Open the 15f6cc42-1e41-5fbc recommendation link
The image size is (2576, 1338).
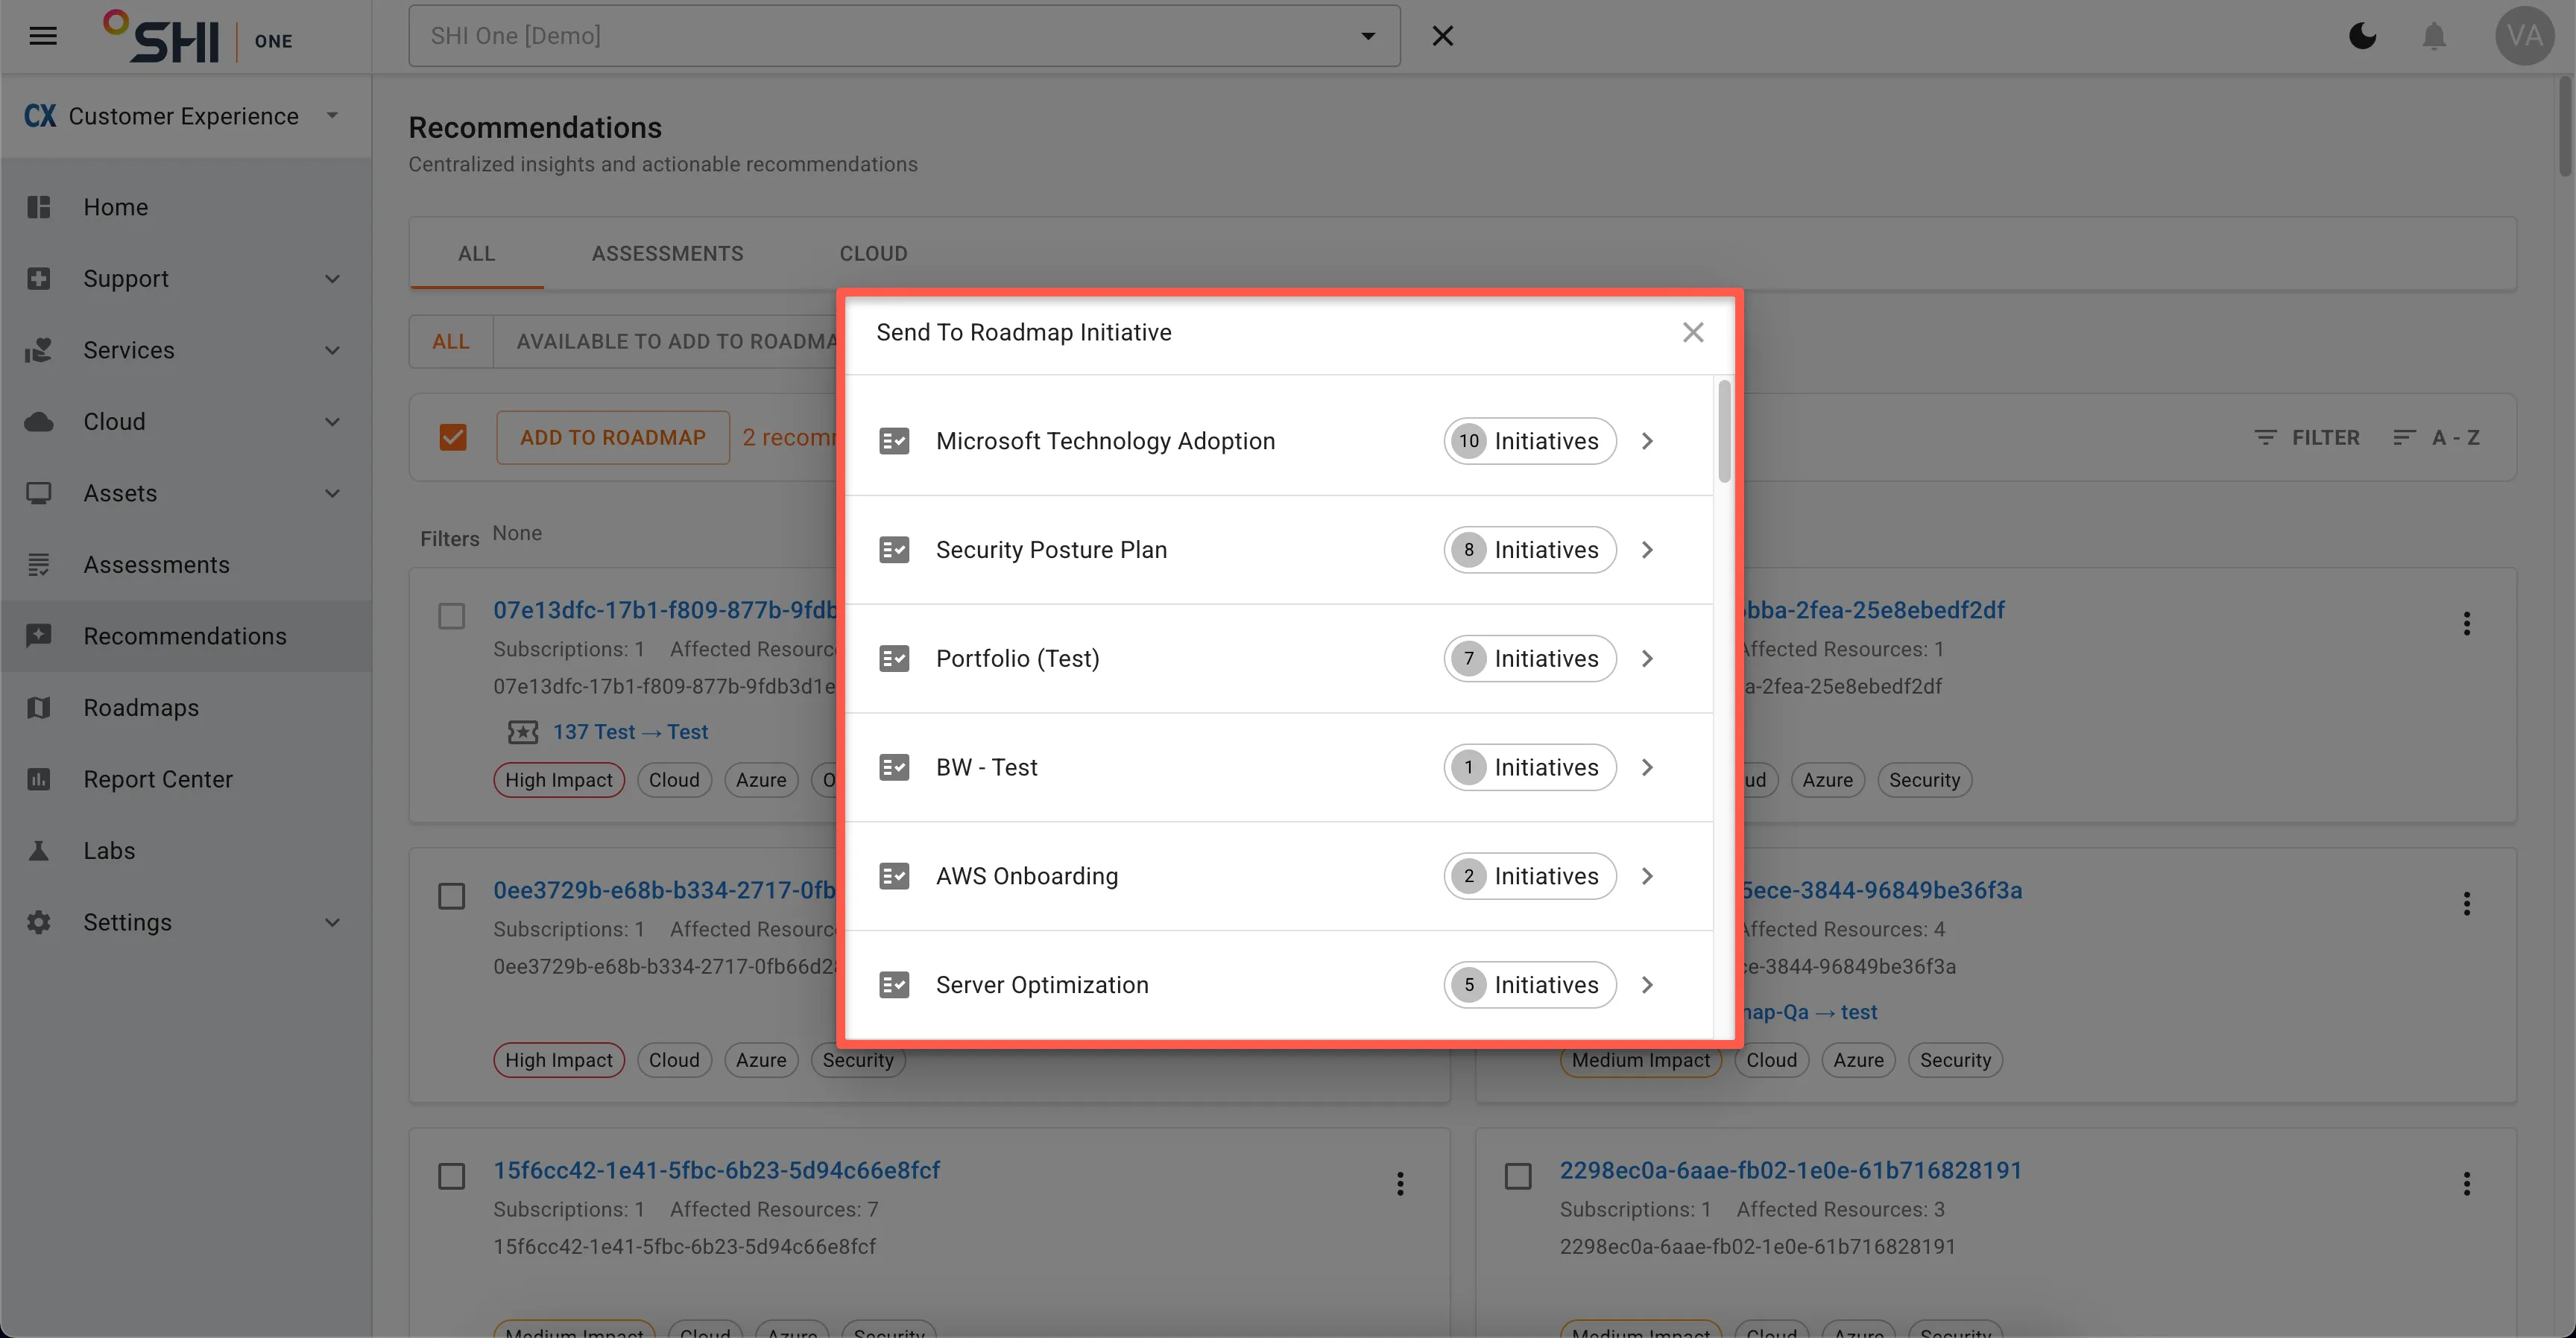pyautogui.click(x=716, y=1170)
